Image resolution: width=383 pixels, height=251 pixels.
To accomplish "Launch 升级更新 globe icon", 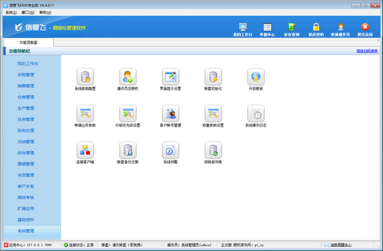I will tap(256, 77).
